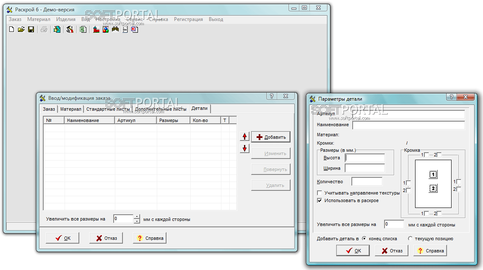Open Справка in Параметры детали
The height and width of the screenshot is (270, 483).
point(430,251)
